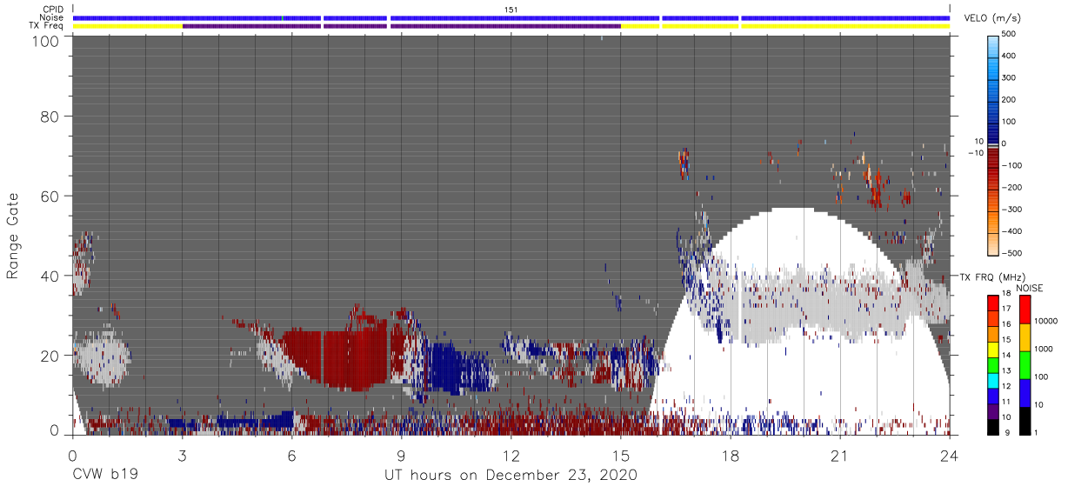Click the 'Noise' row label

(x=53, y=17)
